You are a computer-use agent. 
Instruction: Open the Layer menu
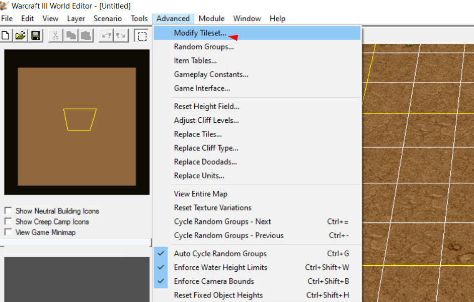click(76, 19)
